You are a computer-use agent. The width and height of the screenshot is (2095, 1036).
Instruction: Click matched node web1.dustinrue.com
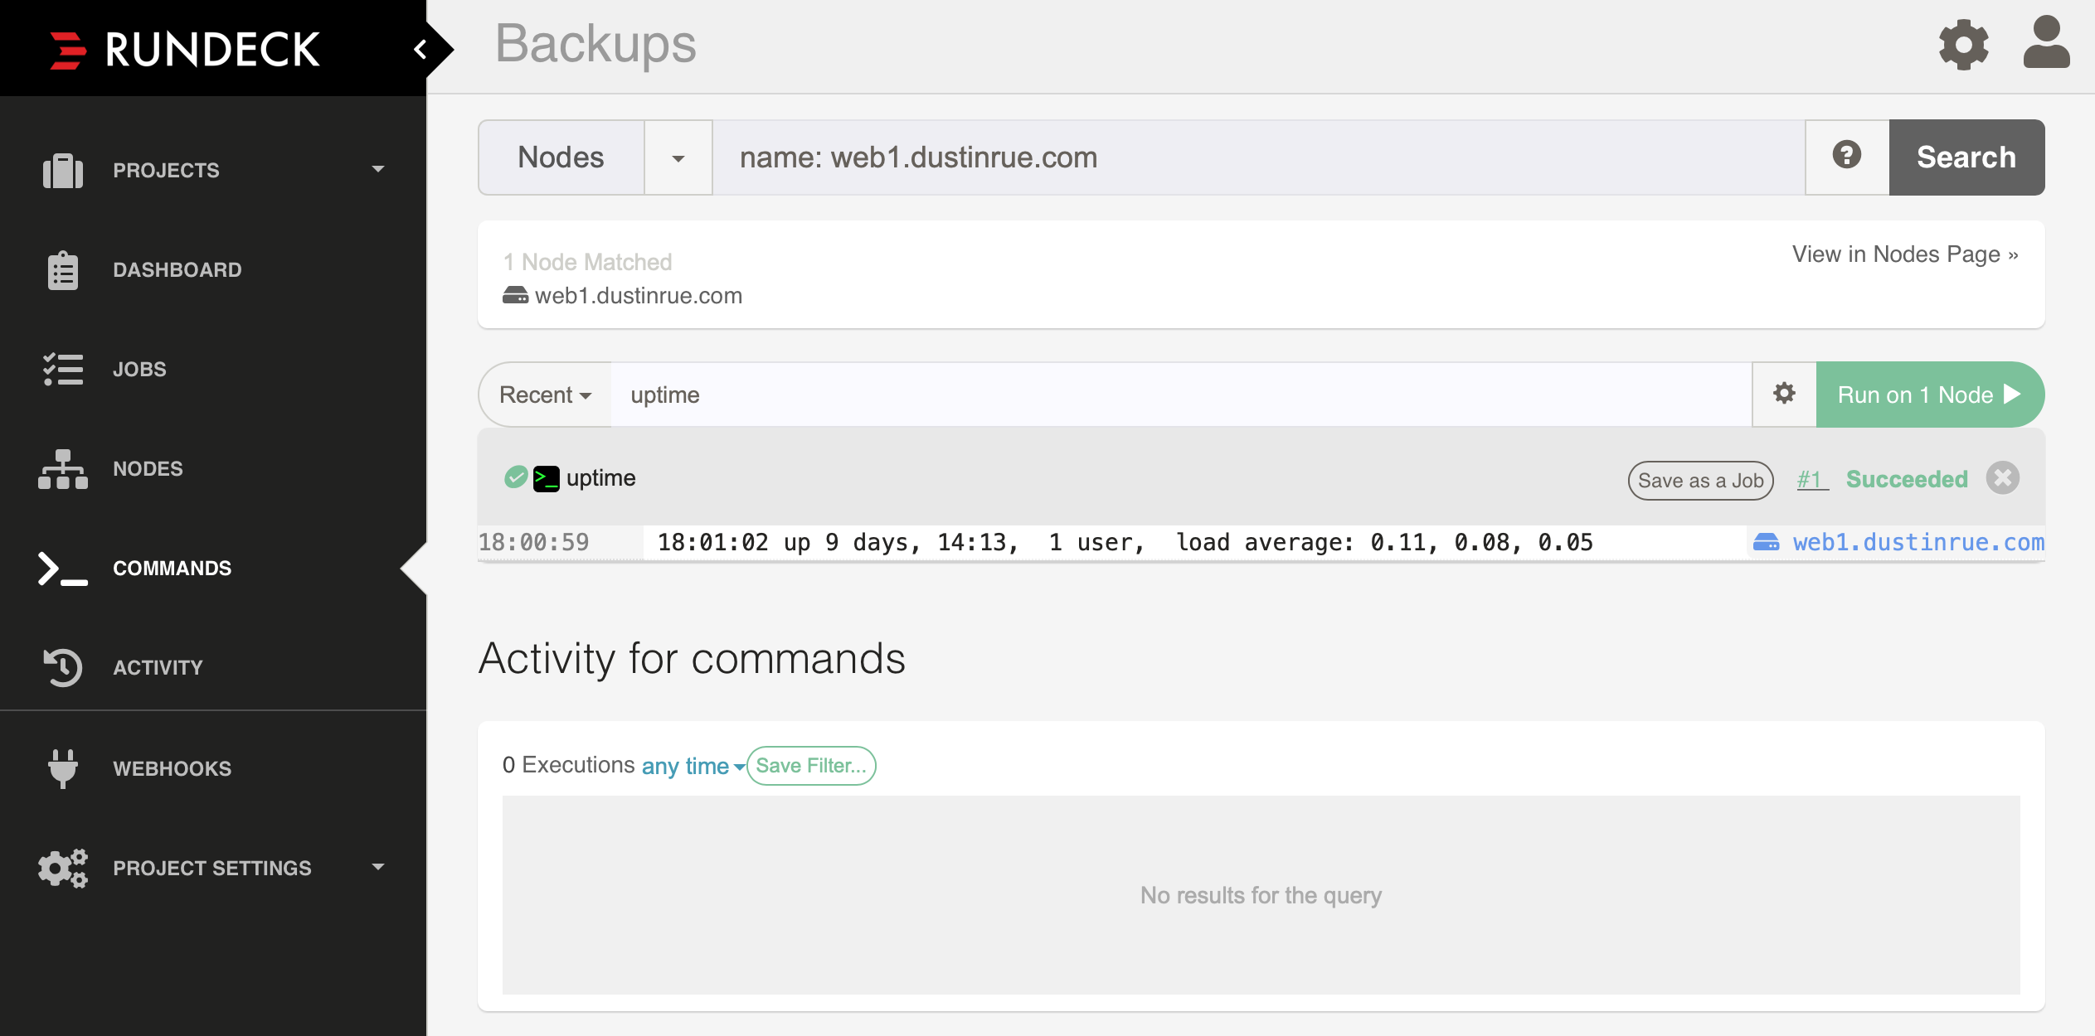click(x=639, y=296)
